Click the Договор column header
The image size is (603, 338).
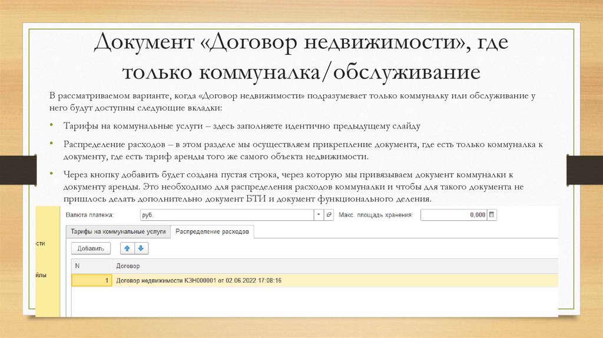pyautogui.click(x=335, y=266)
